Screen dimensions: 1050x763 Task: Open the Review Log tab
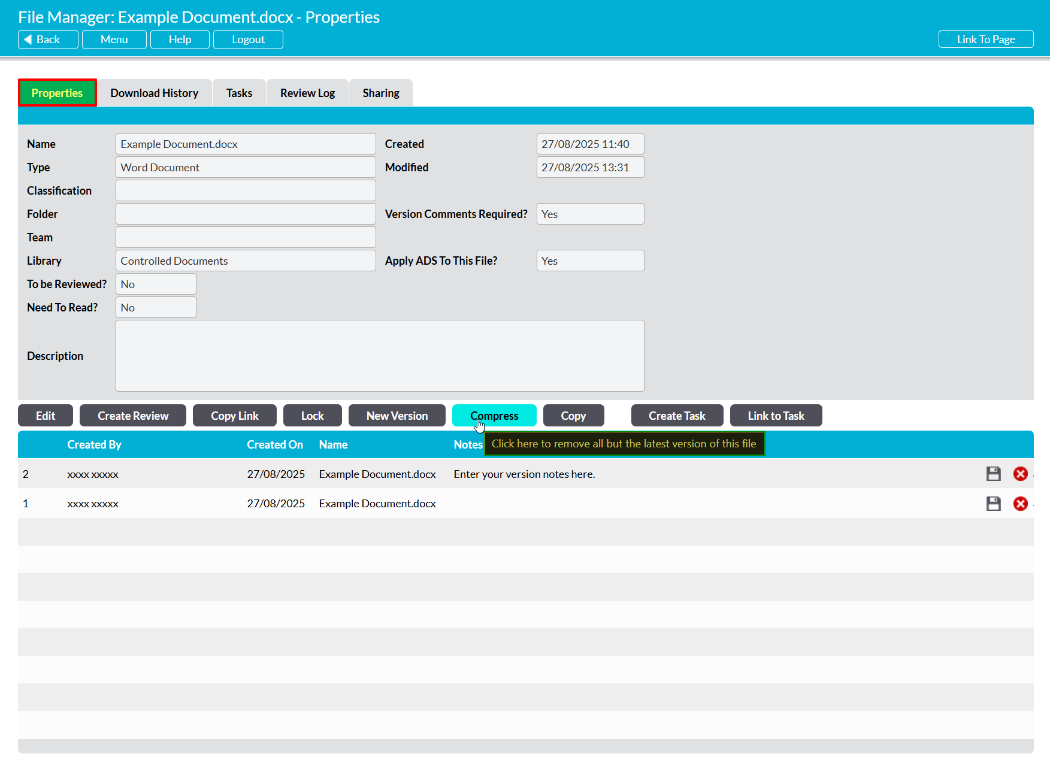tap(307, 93)
